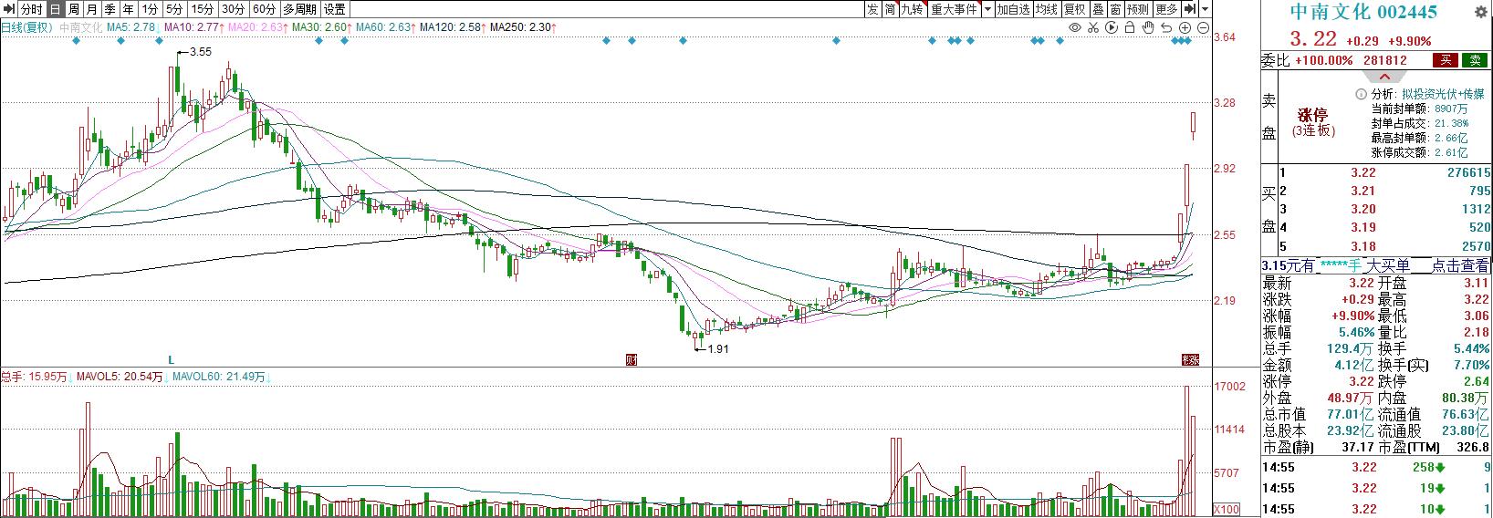Select the 周 weekly period tab
1493x518 pixels.
73,9
